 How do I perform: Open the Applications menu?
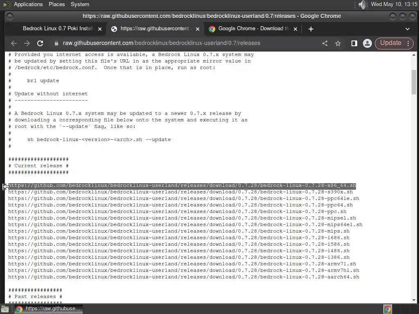pyautogui.click(x=28, y=4)
